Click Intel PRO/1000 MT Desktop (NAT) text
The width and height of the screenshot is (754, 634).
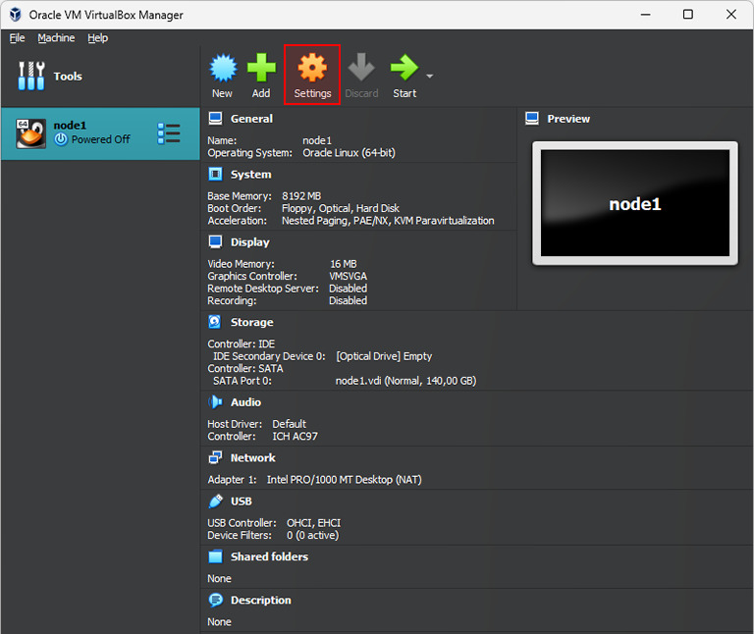[x=345, y=480]
